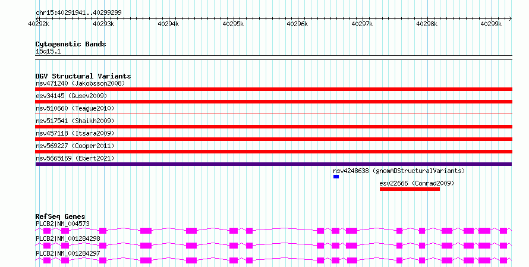529x267 pixels.
Task: Click the 15q15.1 cytogenetic band bar
Action: click(273, 58)
